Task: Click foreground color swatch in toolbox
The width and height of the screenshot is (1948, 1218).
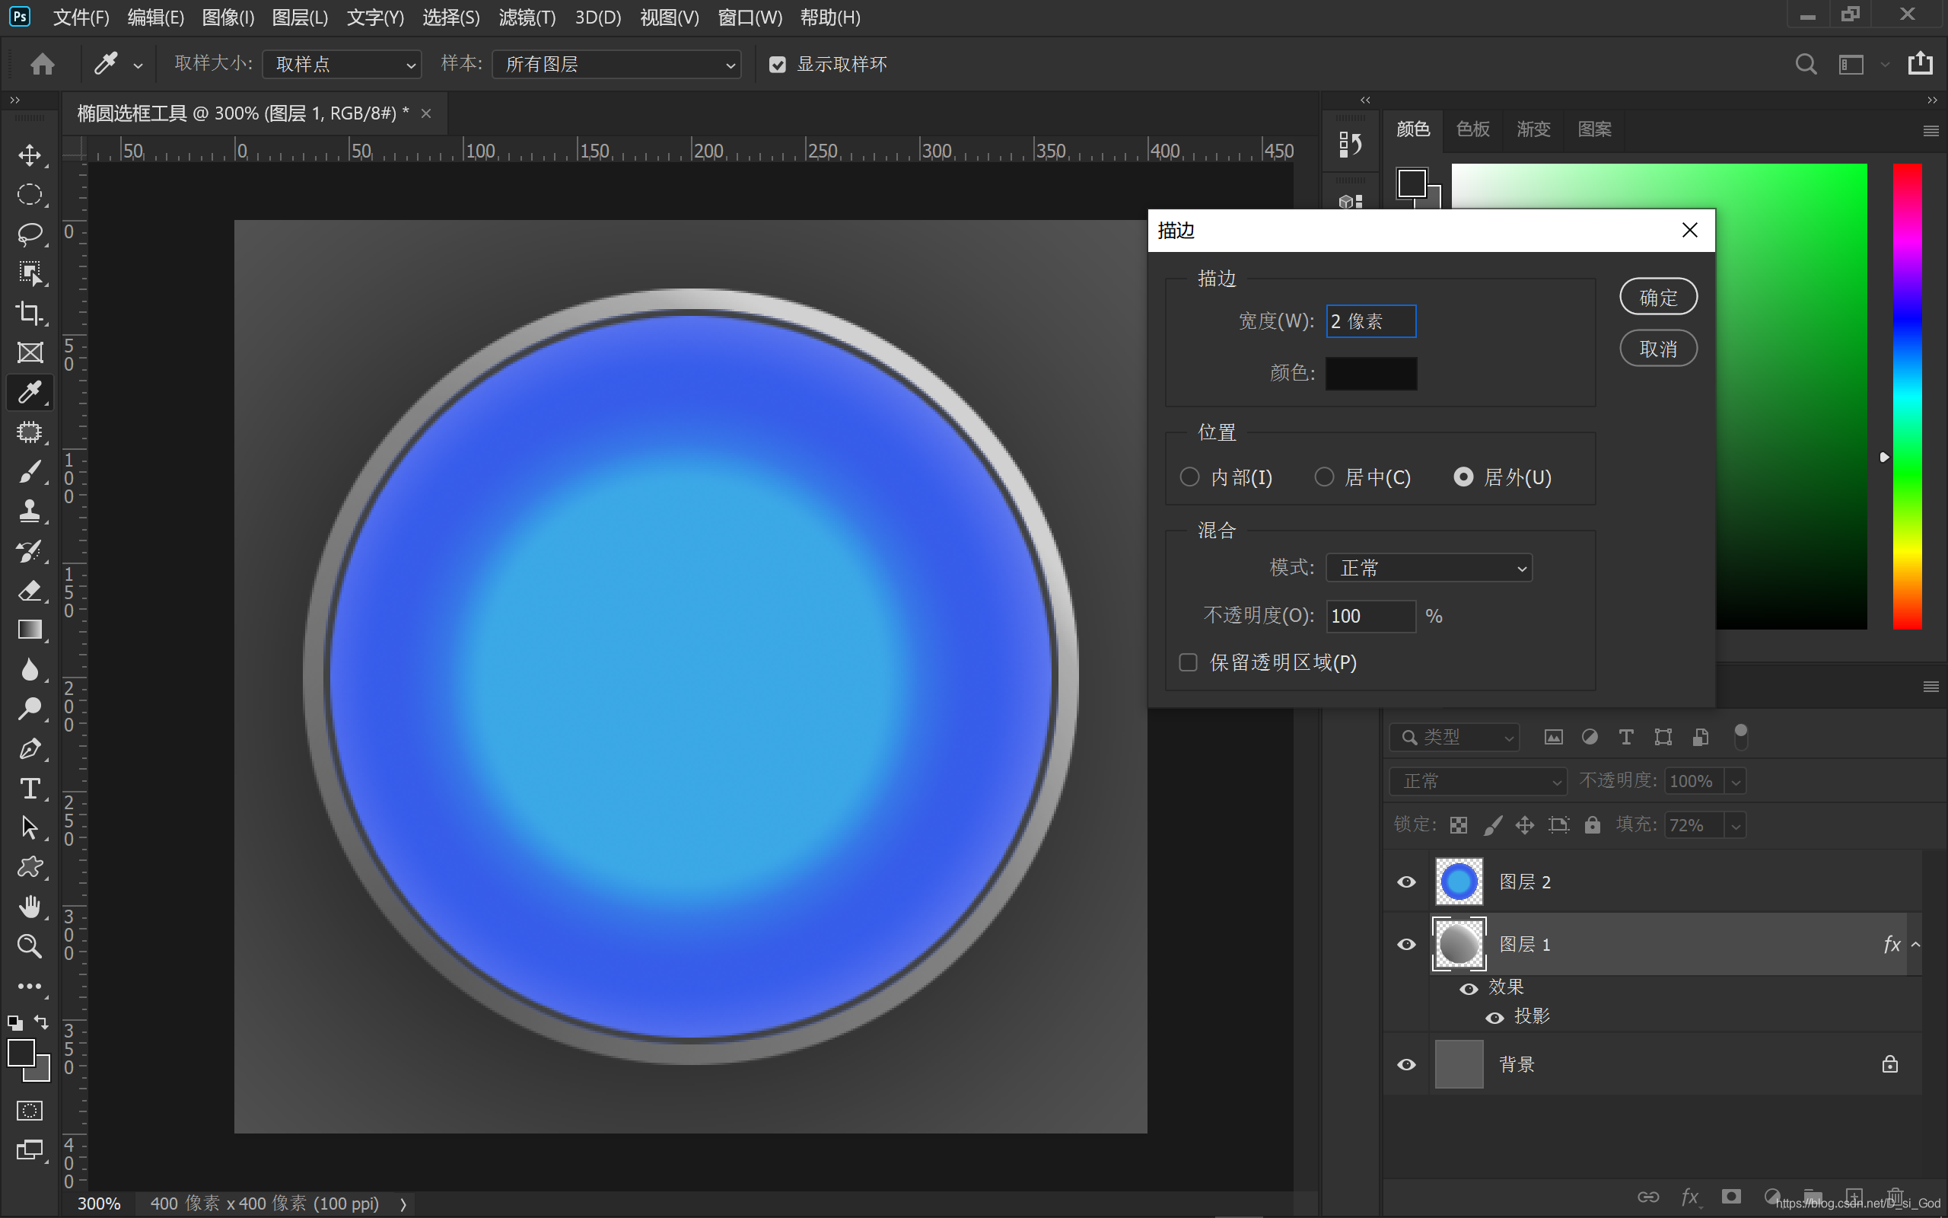Action: 21,1052
